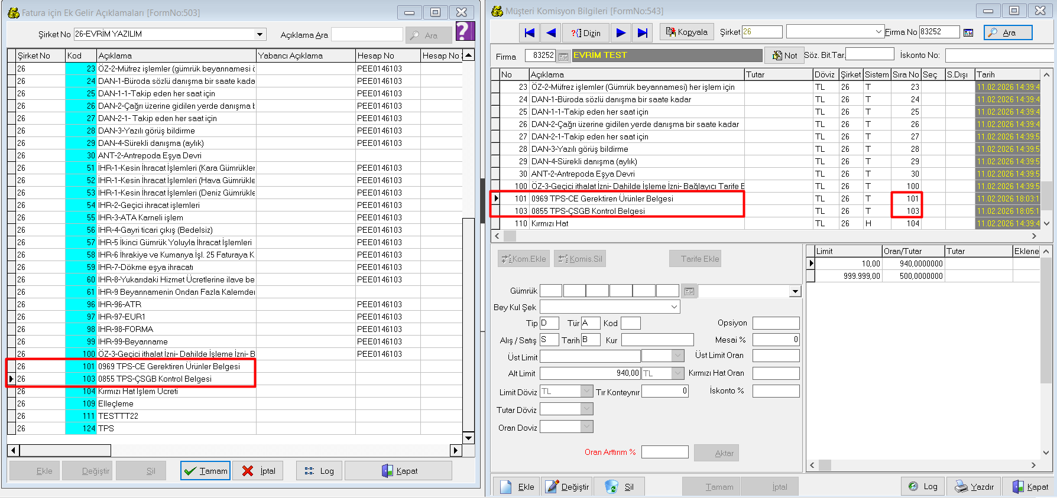Click the Açıklama Ara search field
This screenshot has height=498, width=1057.
point(367,35)
